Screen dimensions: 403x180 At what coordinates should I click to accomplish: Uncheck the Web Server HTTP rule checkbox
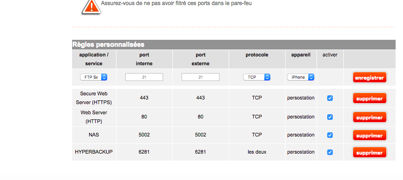pos(330,117)
